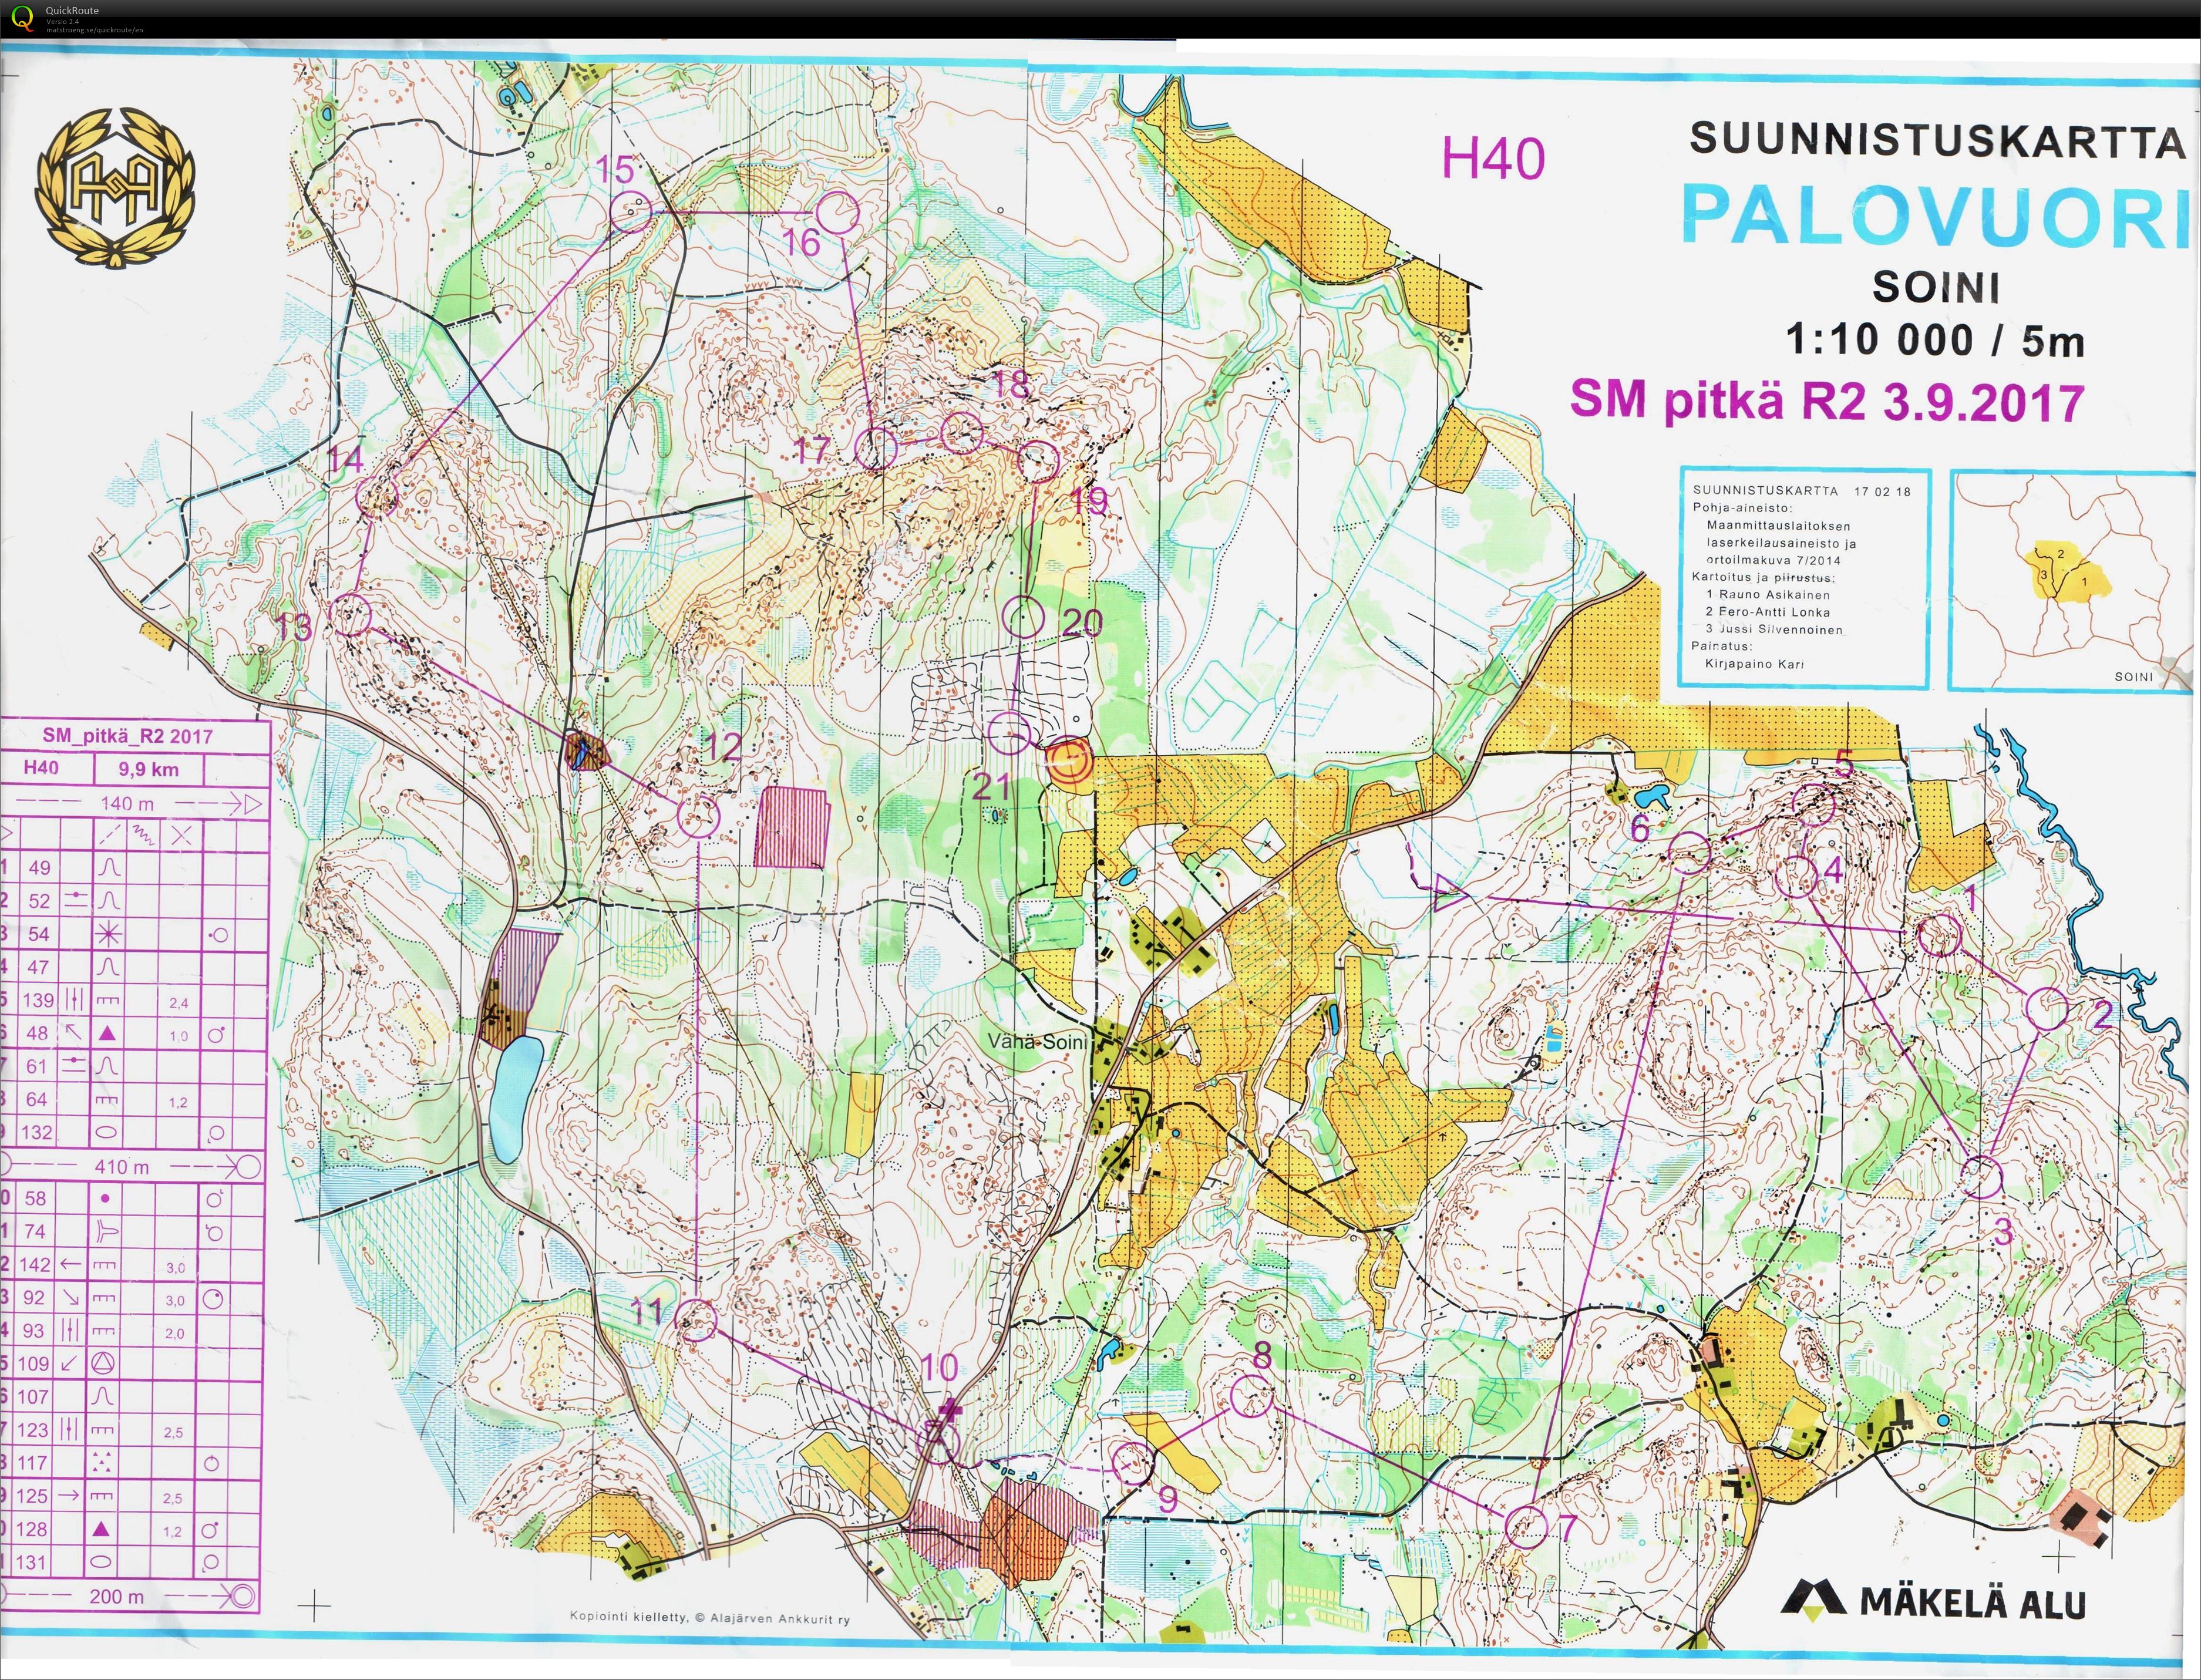
Task: Click the Kopiointi kielletty copyright text
Action: (709, 1619)
